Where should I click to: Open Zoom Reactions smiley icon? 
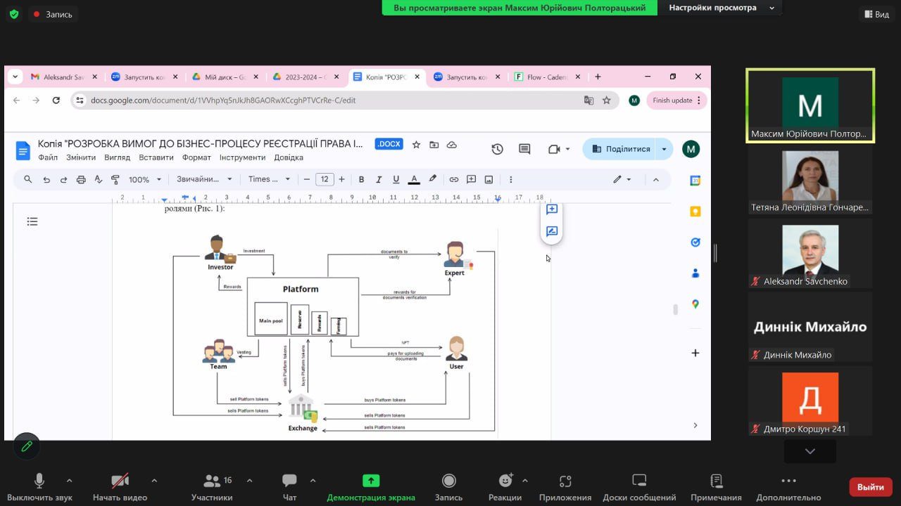click(505, 481)
